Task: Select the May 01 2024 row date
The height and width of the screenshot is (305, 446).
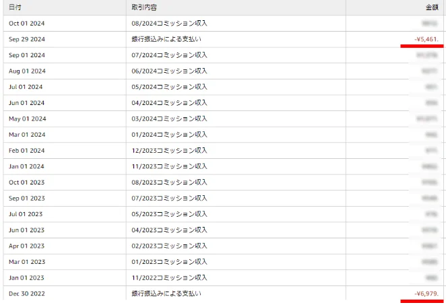Action: pos(27,118)
